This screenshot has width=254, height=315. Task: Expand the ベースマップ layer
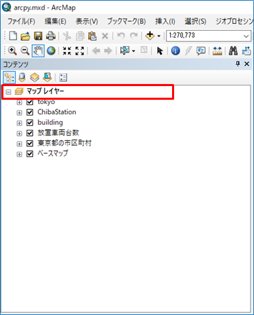(x=19, y=154)
